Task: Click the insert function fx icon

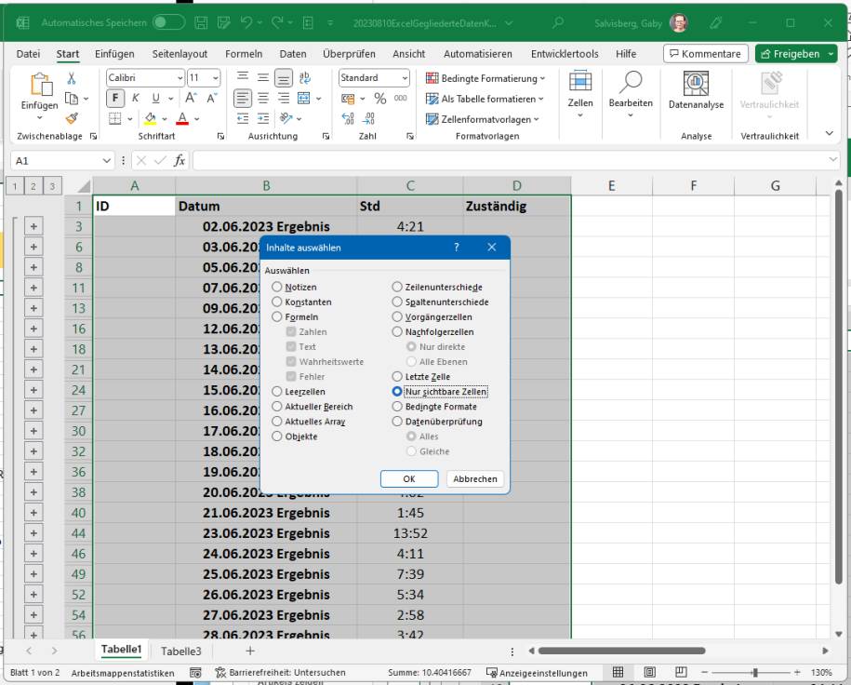Action: [179, 160]
